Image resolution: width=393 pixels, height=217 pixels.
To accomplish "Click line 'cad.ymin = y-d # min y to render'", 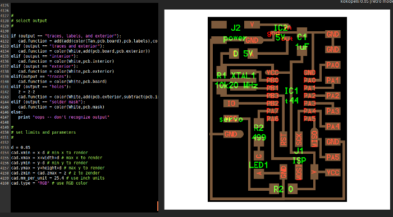I will pyautogui.click(x=49, y=163).
